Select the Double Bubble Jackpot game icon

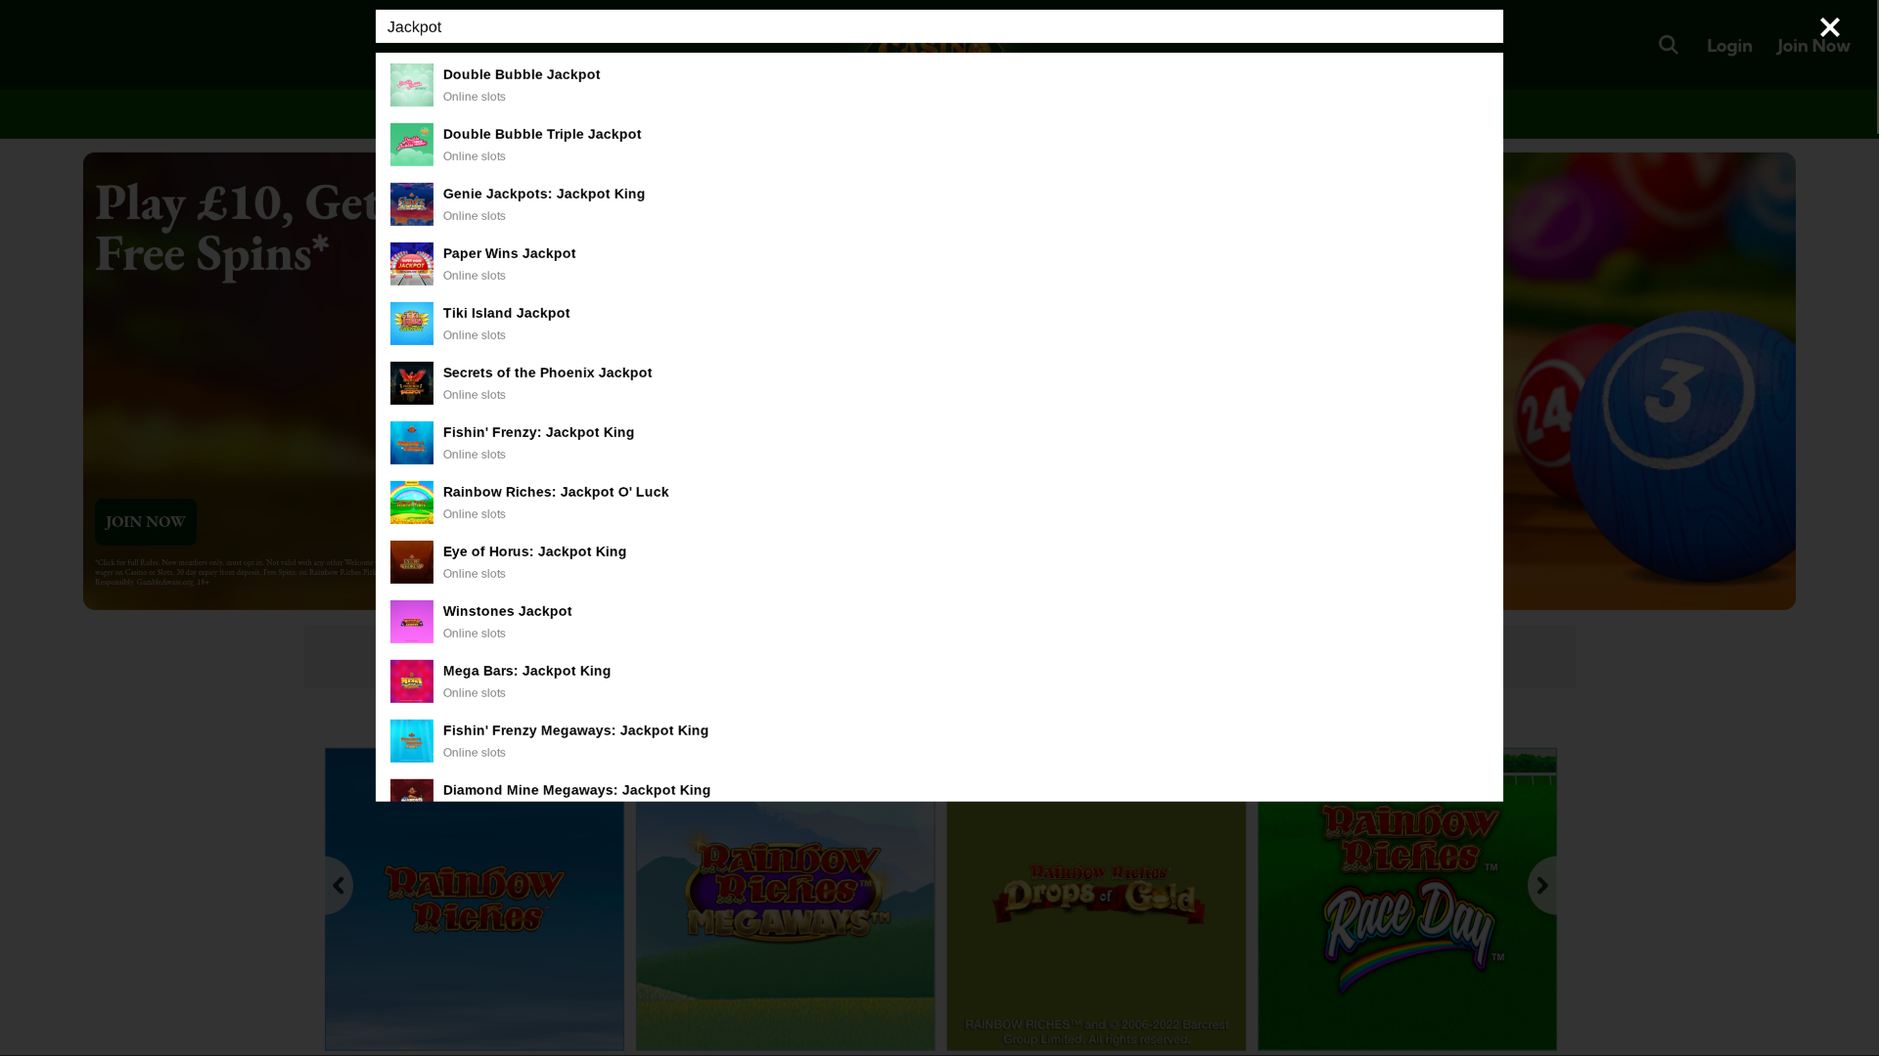coord(411,85)
